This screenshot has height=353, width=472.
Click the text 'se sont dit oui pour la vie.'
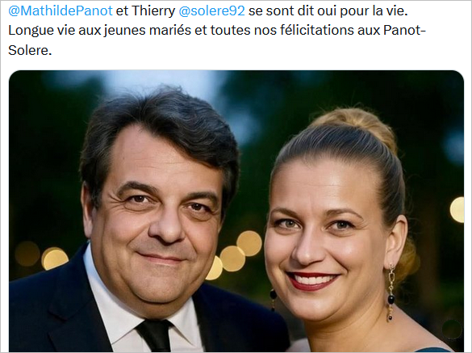(x=328, y=11)
